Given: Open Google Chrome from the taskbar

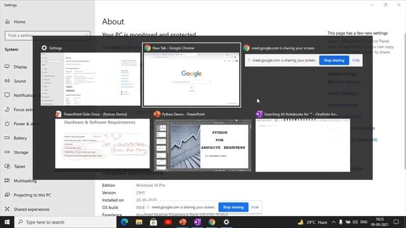Looking at the screenshot, I should (x=212, y=222).
